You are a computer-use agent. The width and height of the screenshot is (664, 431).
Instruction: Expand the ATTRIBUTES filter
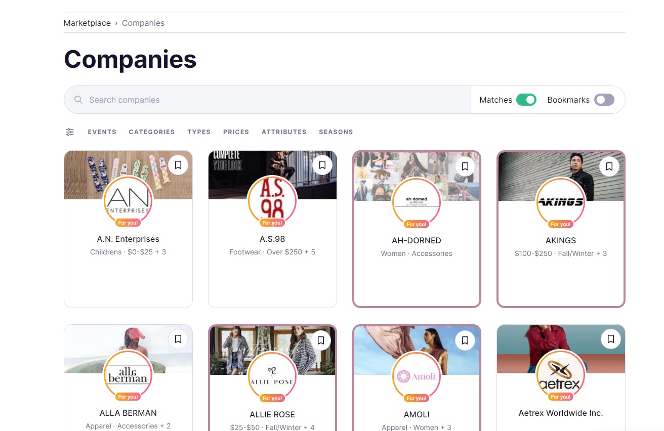point(284,132)
